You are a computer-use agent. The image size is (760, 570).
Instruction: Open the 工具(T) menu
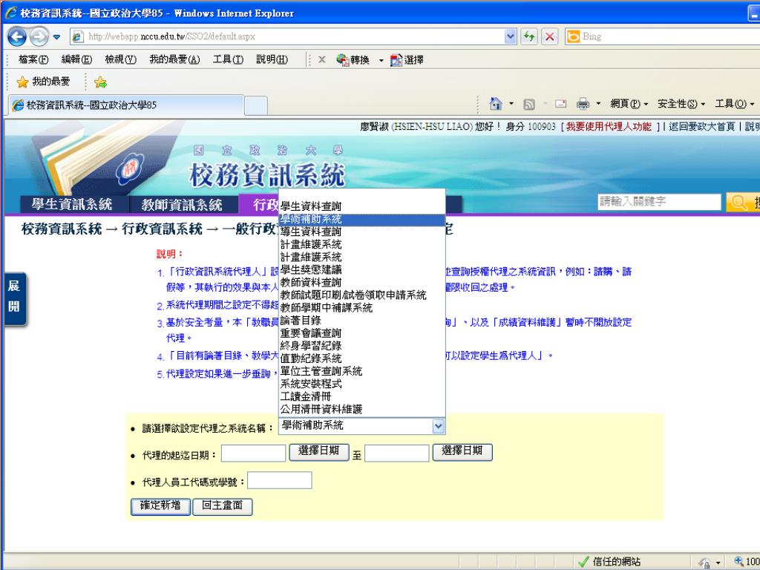coord(228,59)
